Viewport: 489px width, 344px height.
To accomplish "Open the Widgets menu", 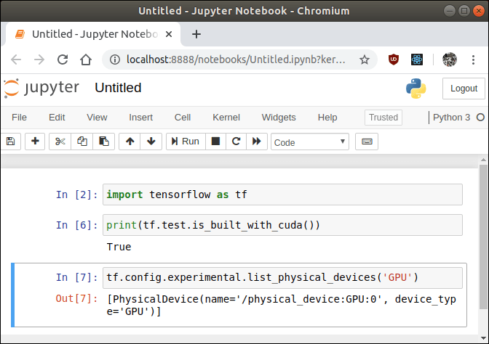I will click(x=279, y=117).
